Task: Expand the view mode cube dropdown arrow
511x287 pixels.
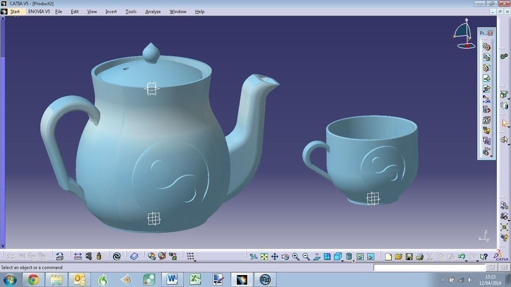Action: coord(342,260)
